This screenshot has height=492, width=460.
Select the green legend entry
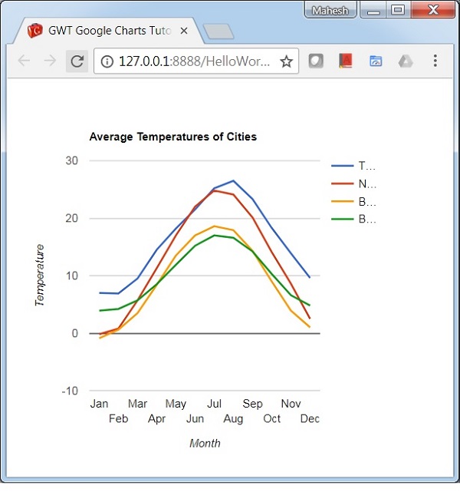(353, 220)
